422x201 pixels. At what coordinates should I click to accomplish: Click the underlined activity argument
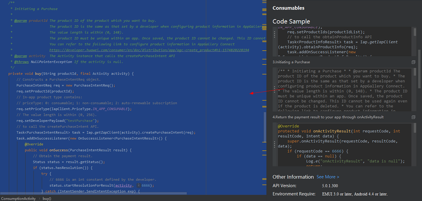coord(123,186)
